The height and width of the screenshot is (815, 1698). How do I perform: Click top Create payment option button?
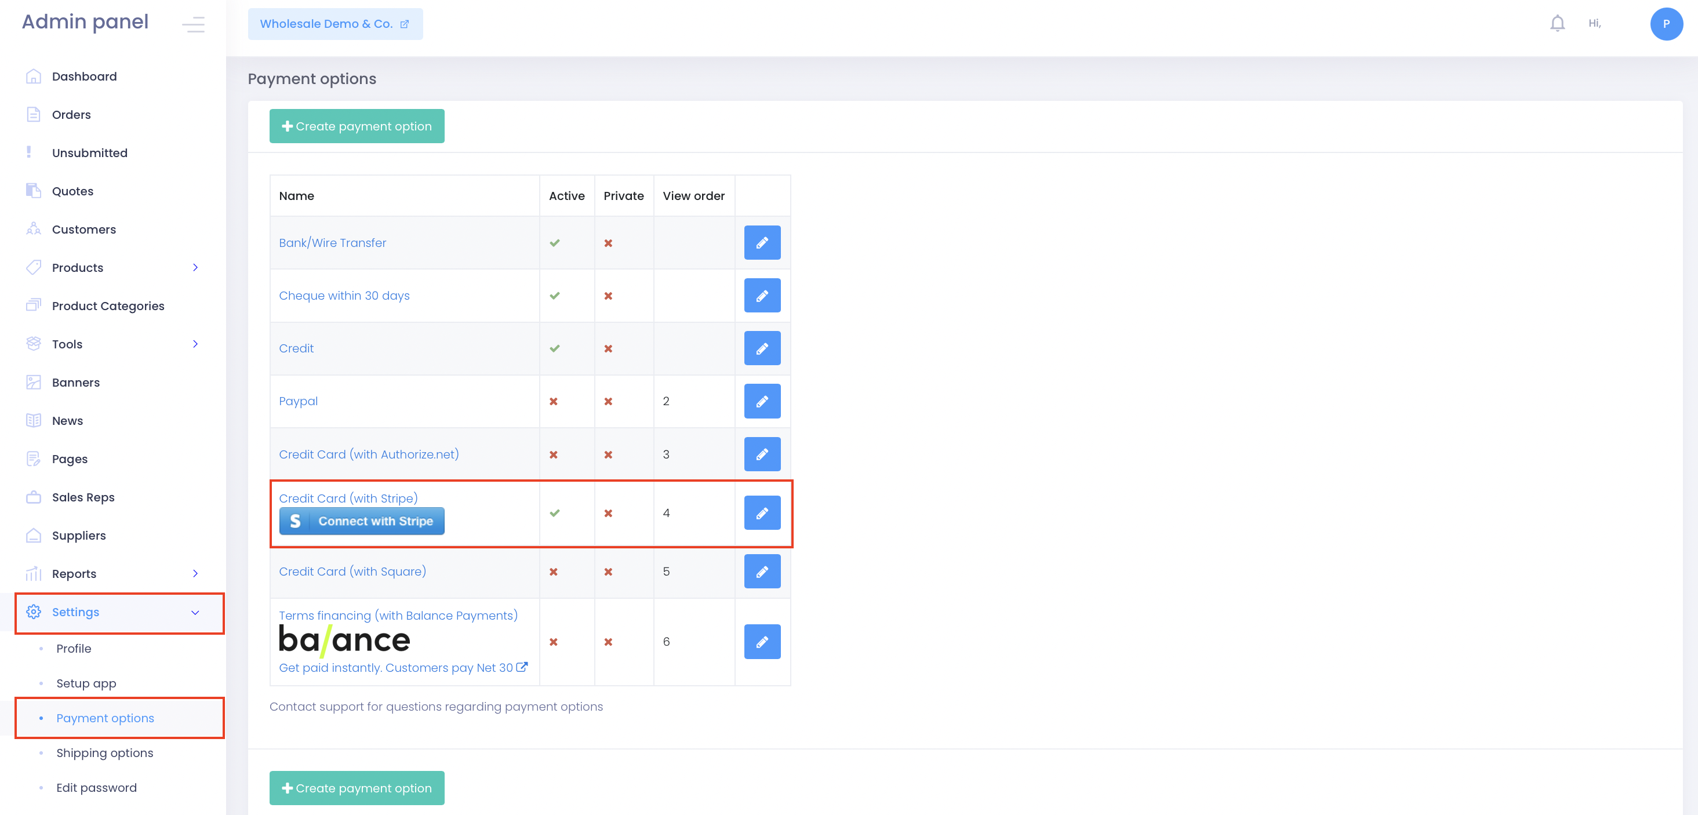pyautogui.click(x=357, y=126)
